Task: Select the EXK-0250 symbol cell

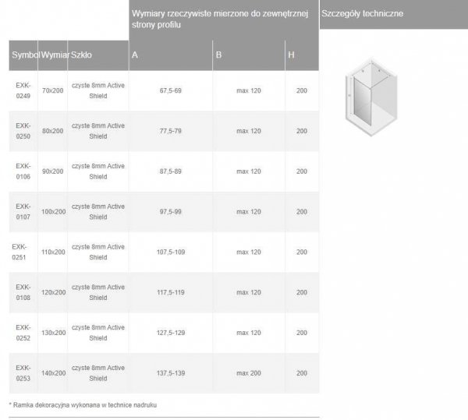Action: (x=23, y=131)
